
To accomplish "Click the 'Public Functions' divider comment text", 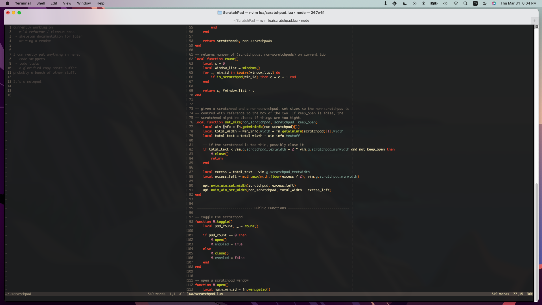I will [x=270, y=208].
